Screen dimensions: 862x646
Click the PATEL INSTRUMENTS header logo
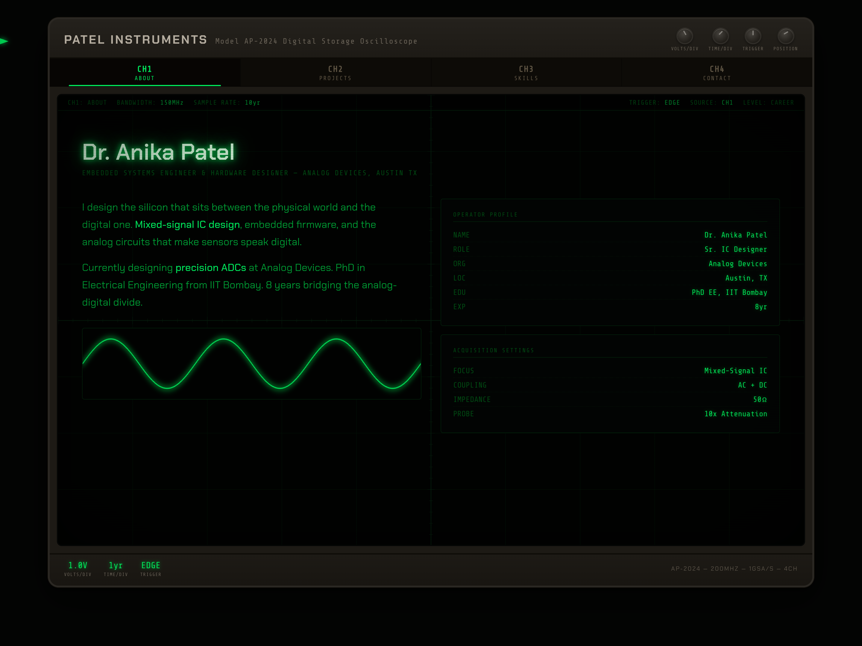136,40
